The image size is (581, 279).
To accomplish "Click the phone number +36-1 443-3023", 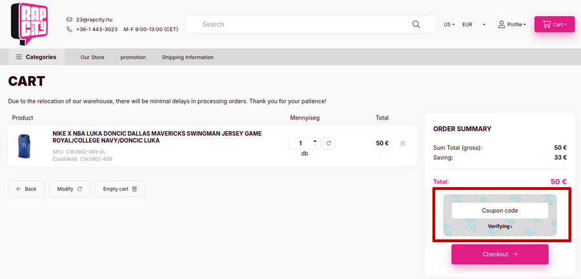I will 96,29.
